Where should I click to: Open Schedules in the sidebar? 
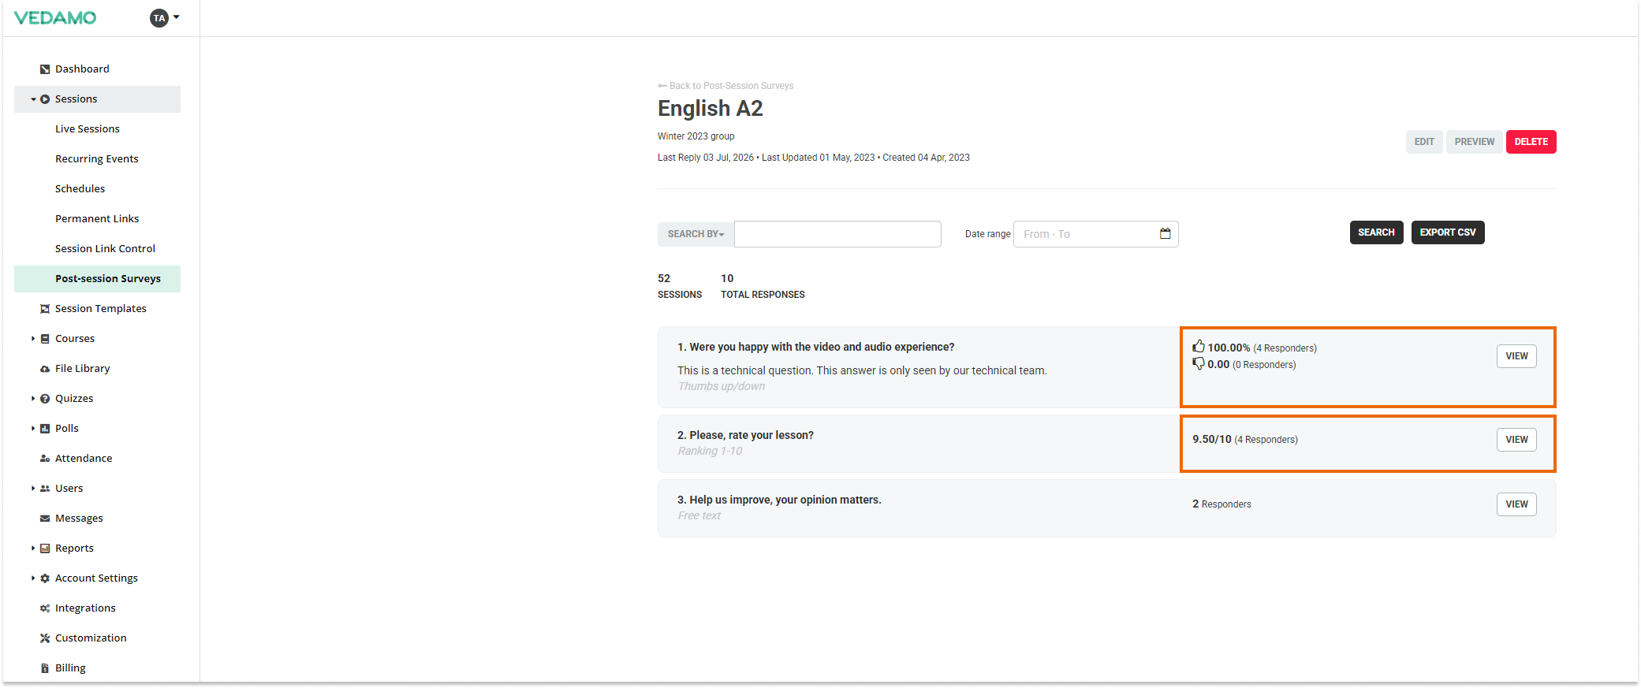tap(80, 189)
